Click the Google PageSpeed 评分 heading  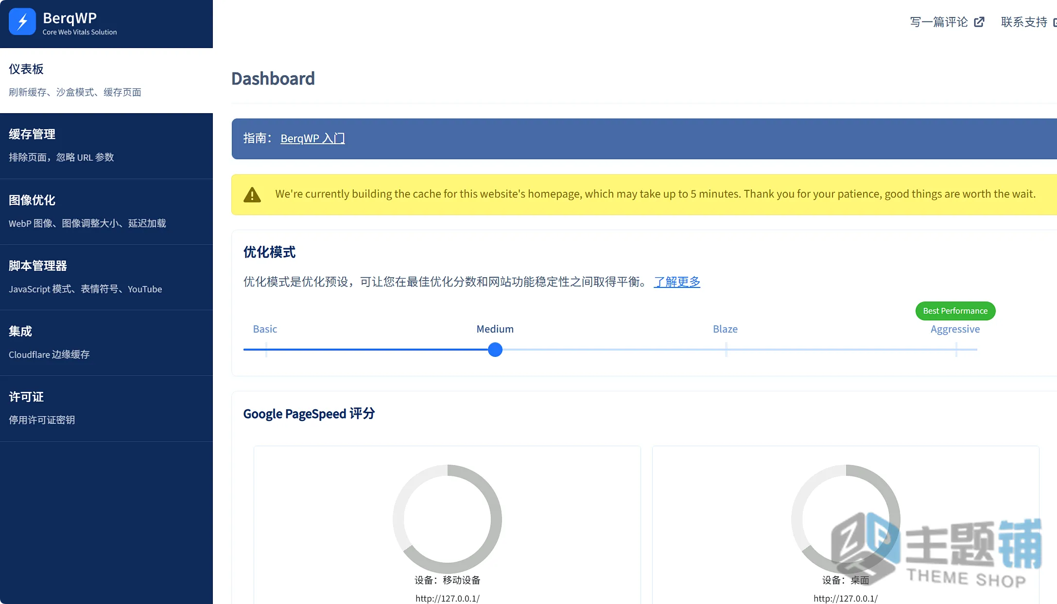point(309,414)
